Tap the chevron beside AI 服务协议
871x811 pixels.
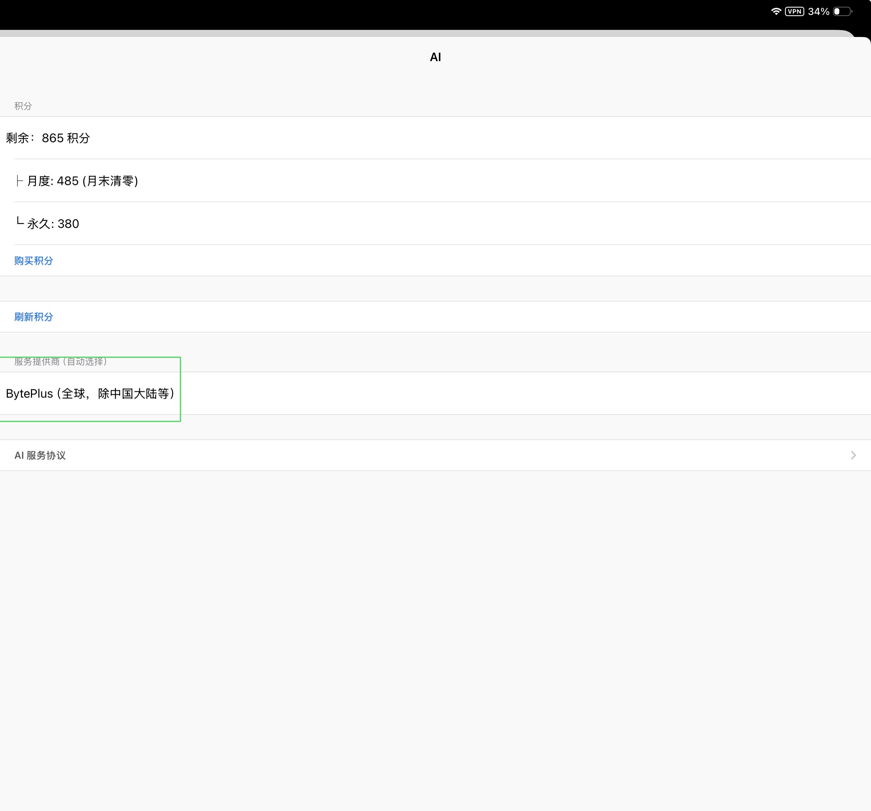point(853,455)
